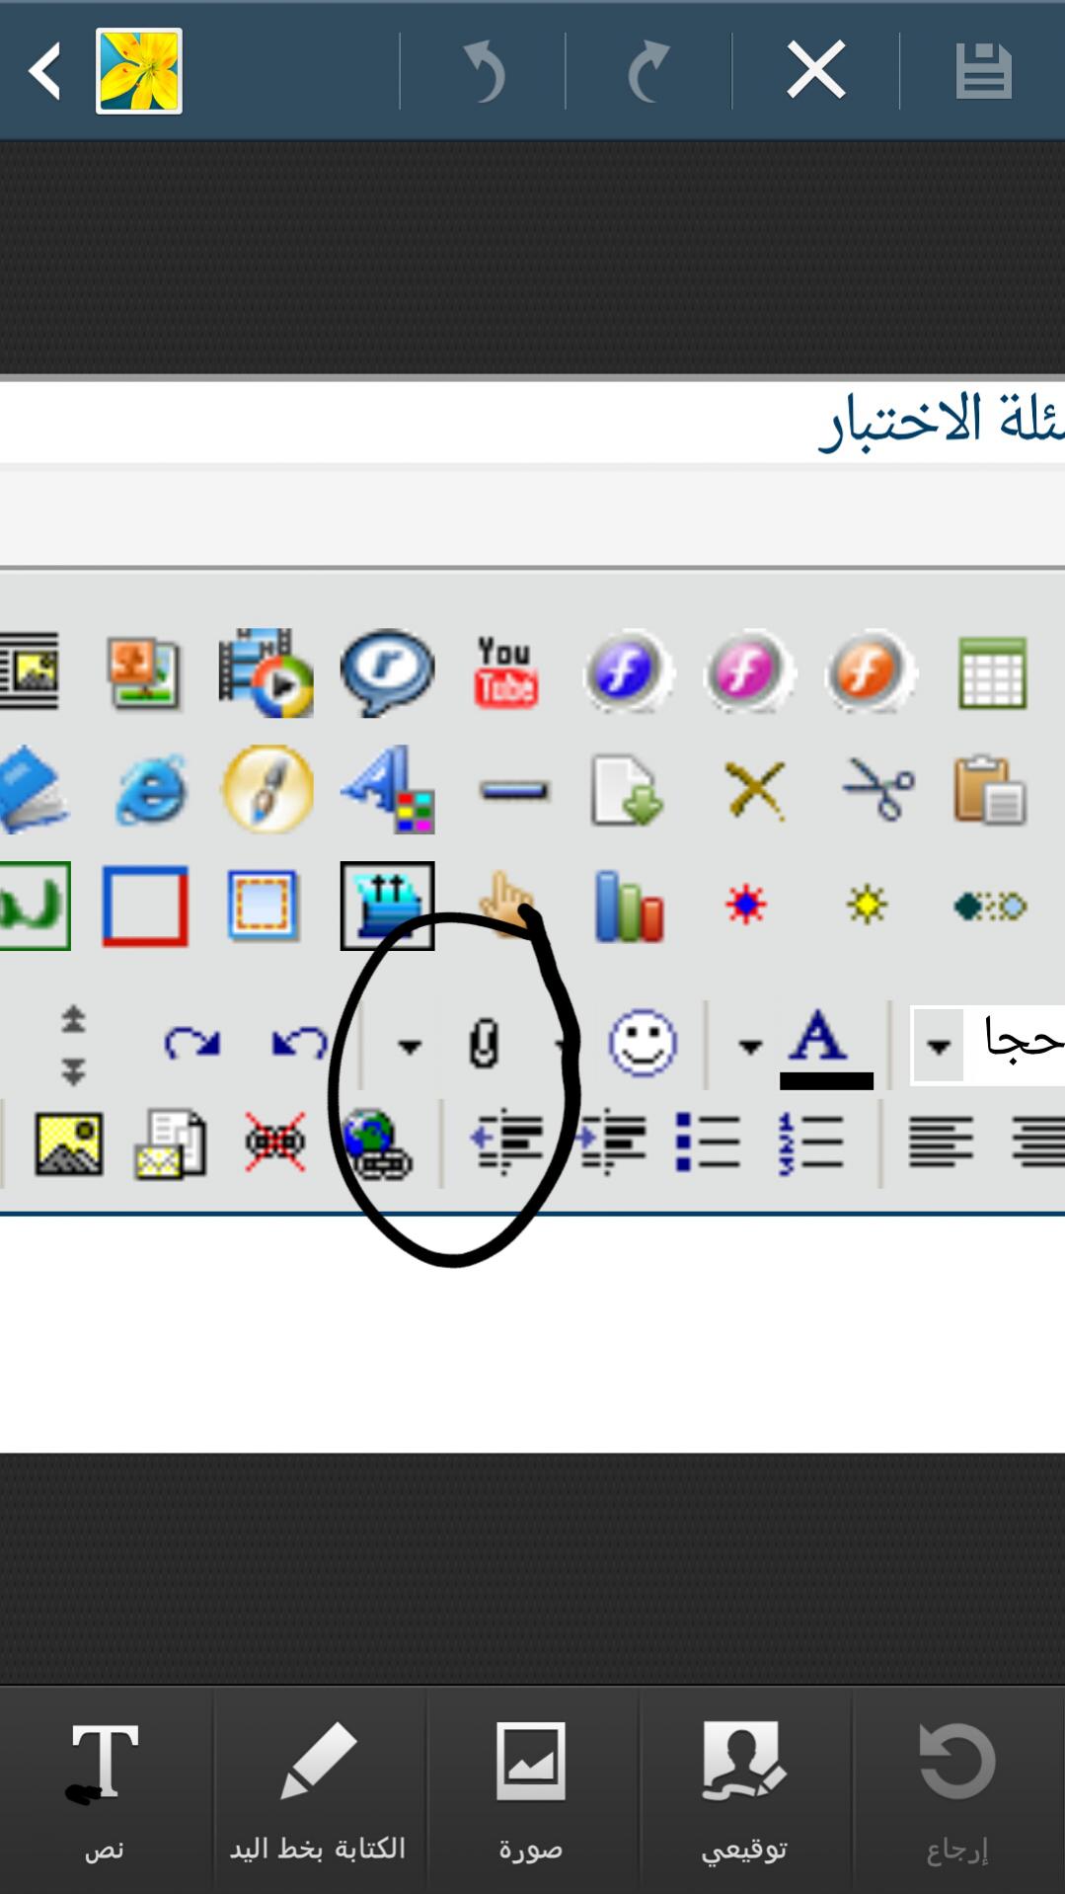Image resolution: width=1065 pixels, height=1894 pixels.
Task: Switch to the صورة image tab
Action: [x=531, y=1789]
